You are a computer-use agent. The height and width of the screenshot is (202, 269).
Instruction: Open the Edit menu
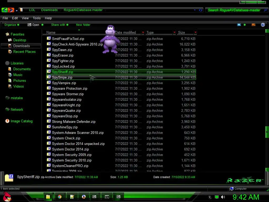point(15,18)
